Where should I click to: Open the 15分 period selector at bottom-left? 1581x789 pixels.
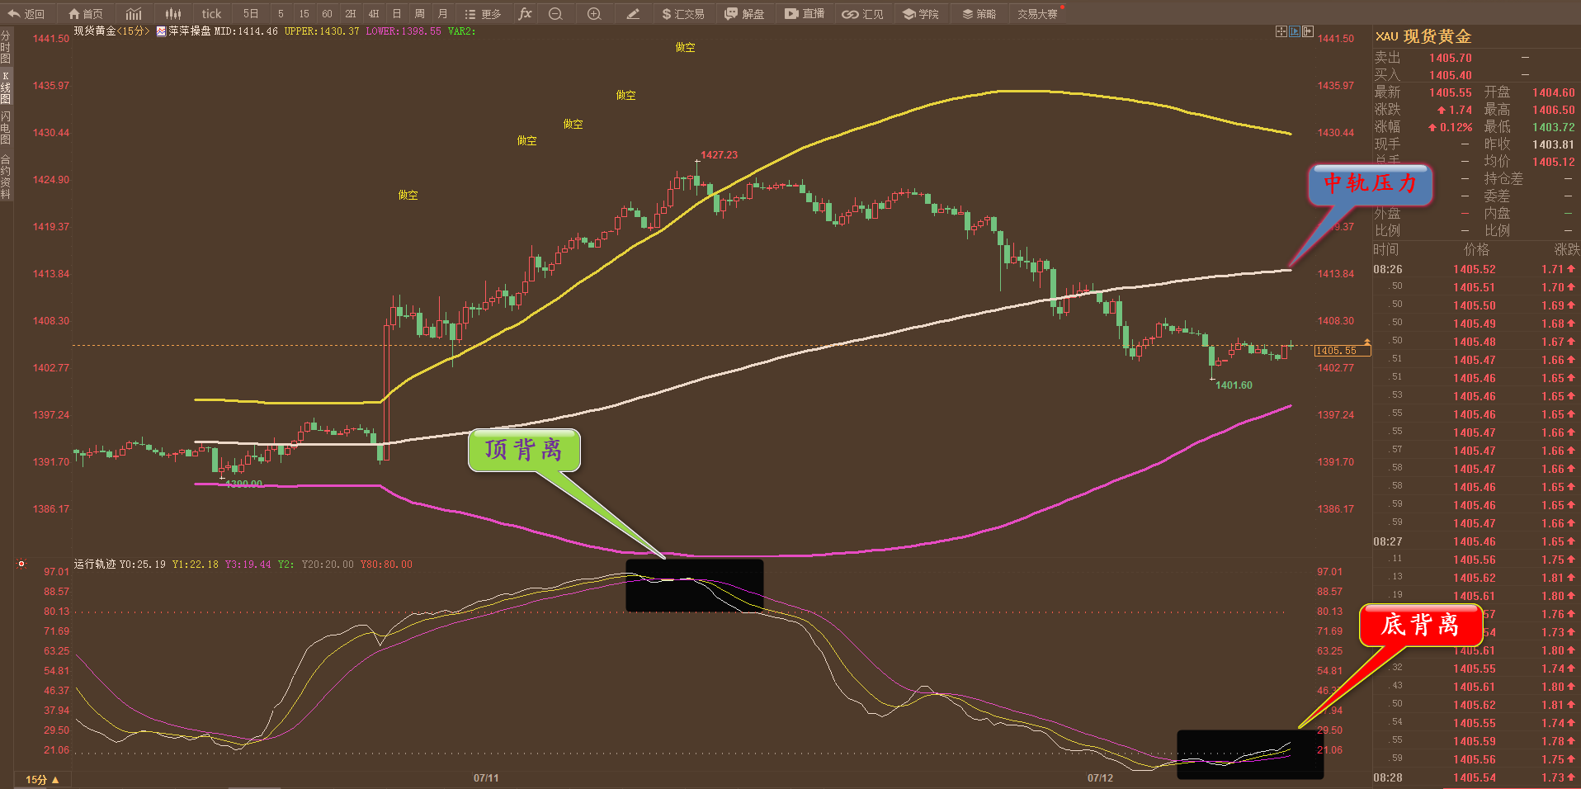point(42,780)
